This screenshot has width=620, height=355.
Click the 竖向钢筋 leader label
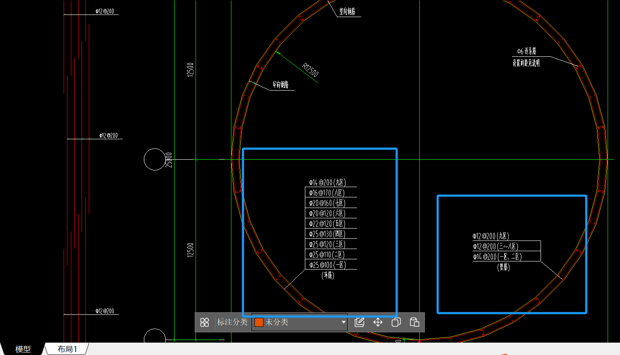[x=347, y=12]
